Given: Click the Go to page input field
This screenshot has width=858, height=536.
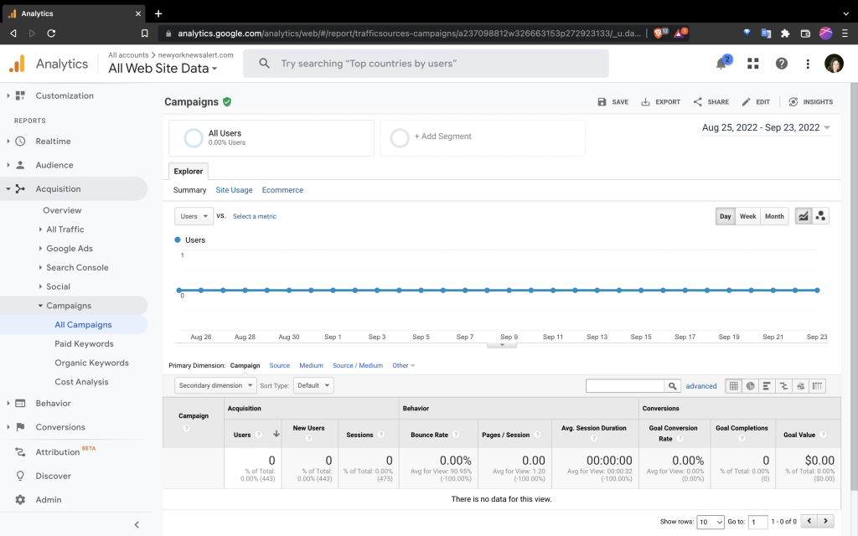Looking at the screenshot, I should 757,522.
